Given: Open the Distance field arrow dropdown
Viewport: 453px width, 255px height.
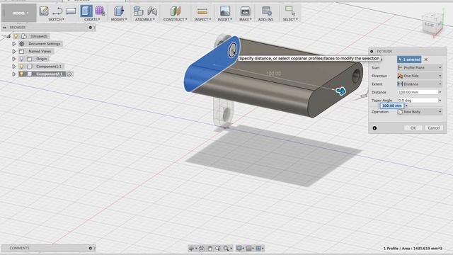Looking at the screenshot, I should click(440, 92).
